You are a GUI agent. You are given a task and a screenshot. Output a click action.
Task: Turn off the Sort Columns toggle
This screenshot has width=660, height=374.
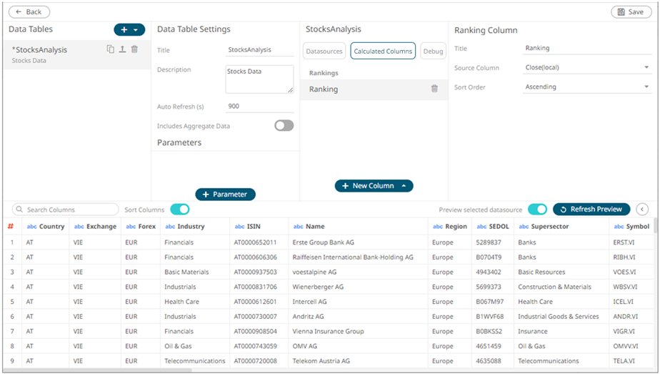(179, 210)
